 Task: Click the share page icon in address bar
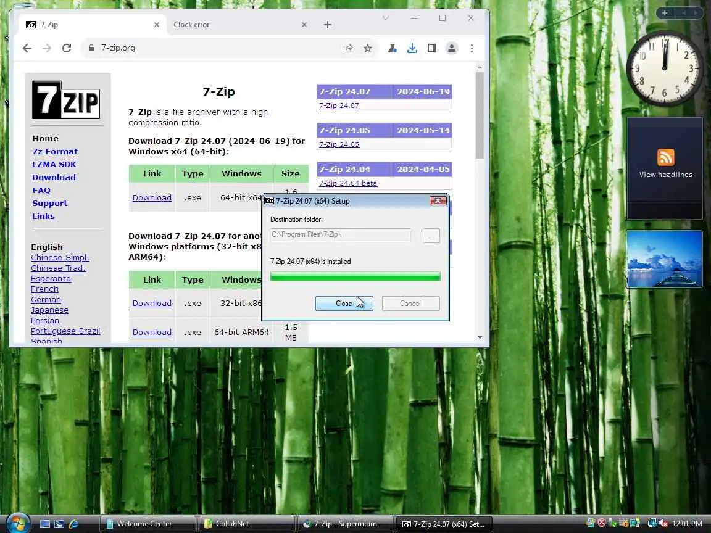coord(348,48)
